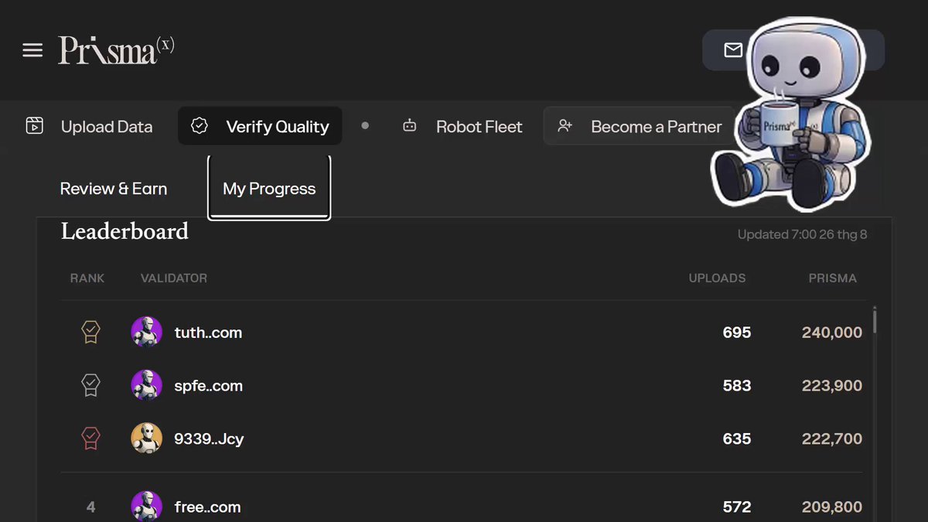Viewport: 928px width, 522px height.
Task: Click validator name 9339..Jcy
Action: coord(210,438)
